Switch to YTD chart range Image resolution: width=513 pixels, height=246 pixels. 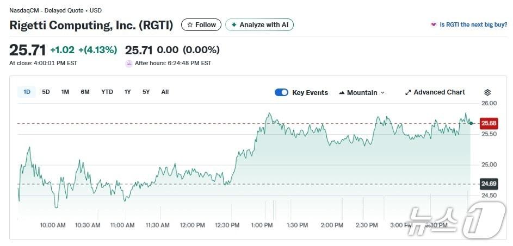[107, 92]
